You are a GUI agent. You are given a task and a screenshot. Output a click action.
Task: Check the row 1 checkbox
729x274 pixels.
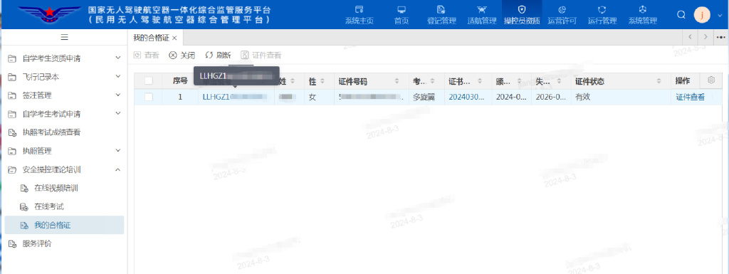149,97
